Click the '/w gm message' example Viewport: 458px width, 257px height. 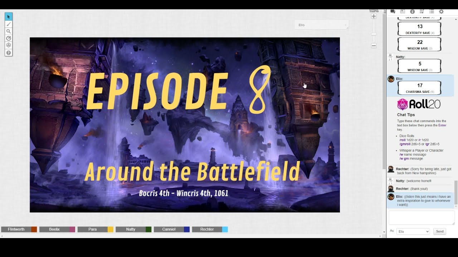(411, 158)
